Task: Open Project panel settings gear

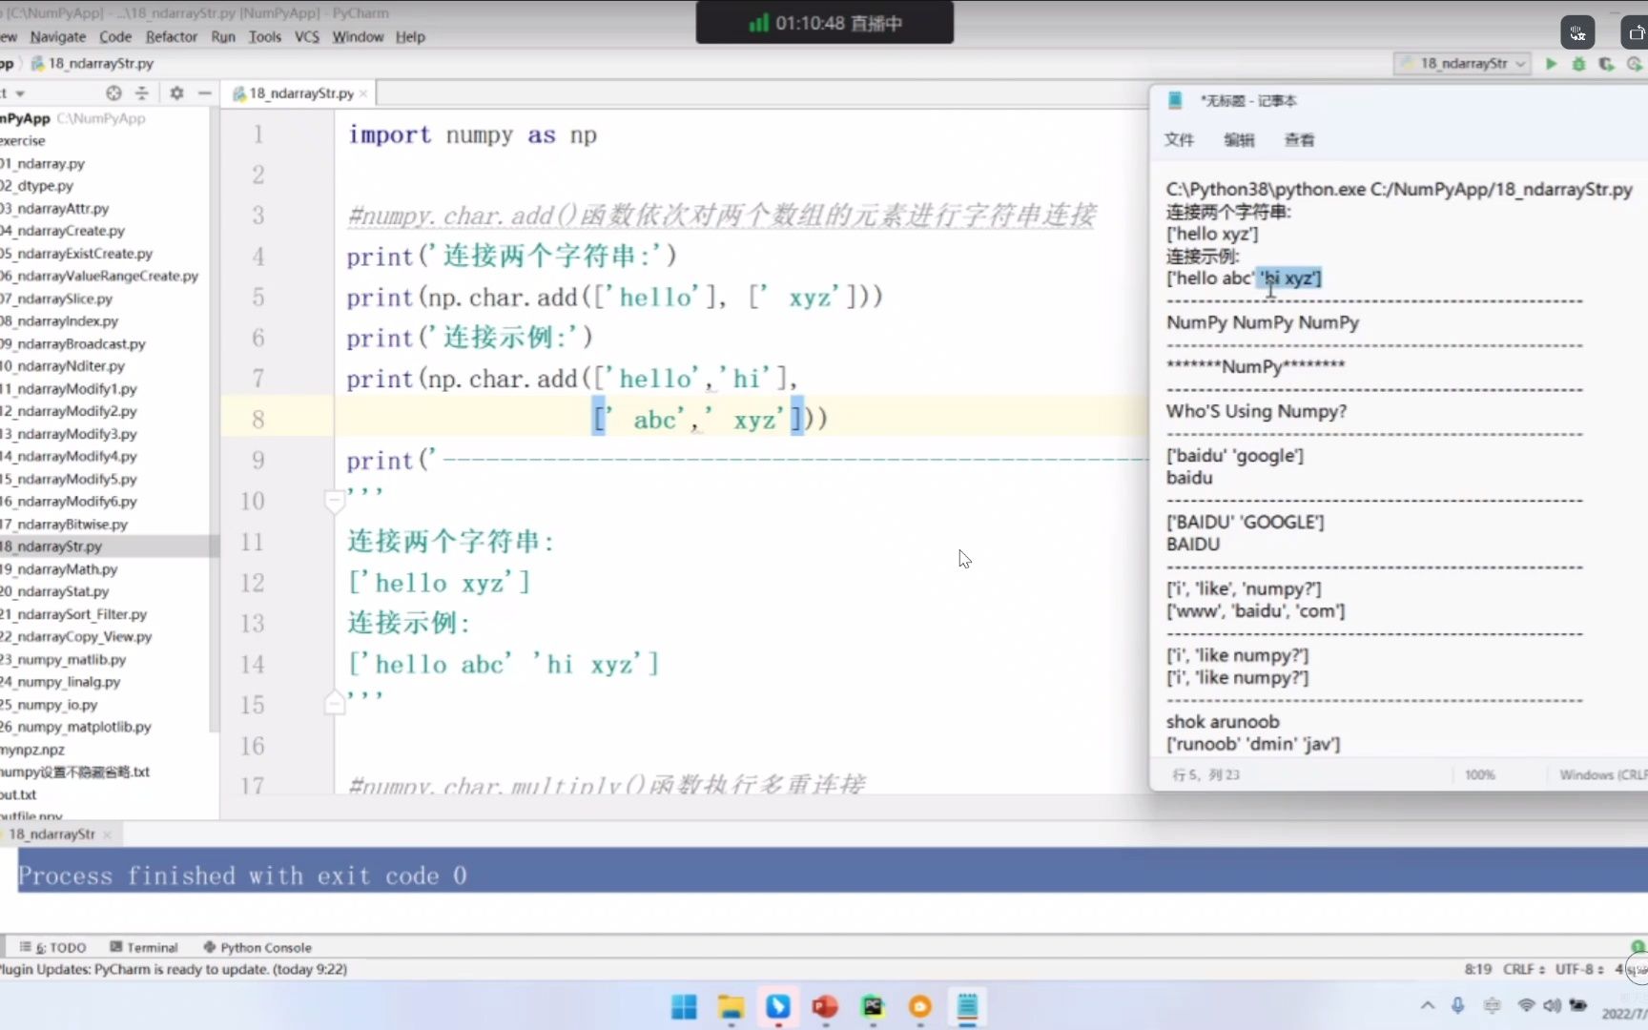Action: 176,93
